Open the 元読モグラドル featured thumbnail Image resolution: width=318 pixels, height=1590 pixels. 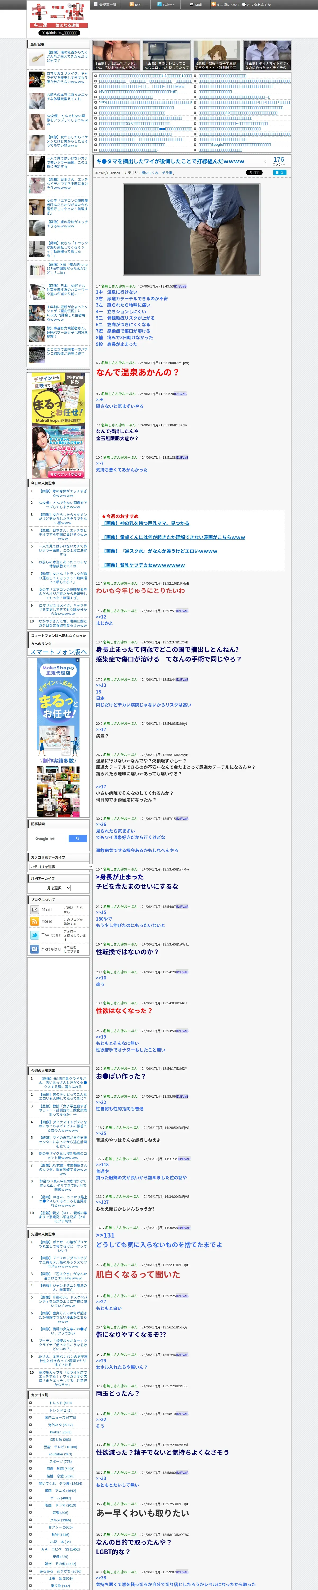coord(117,55)
